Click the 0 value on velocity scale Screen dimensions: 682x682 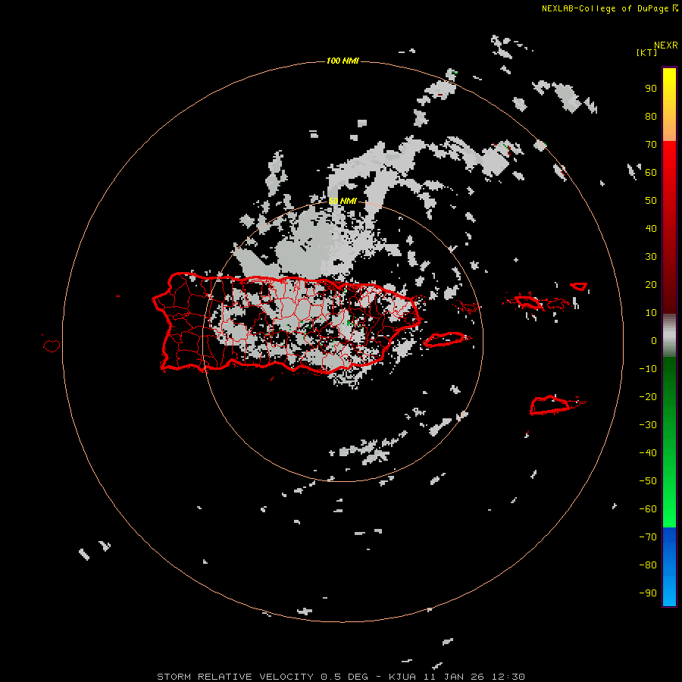click(654, 340)
